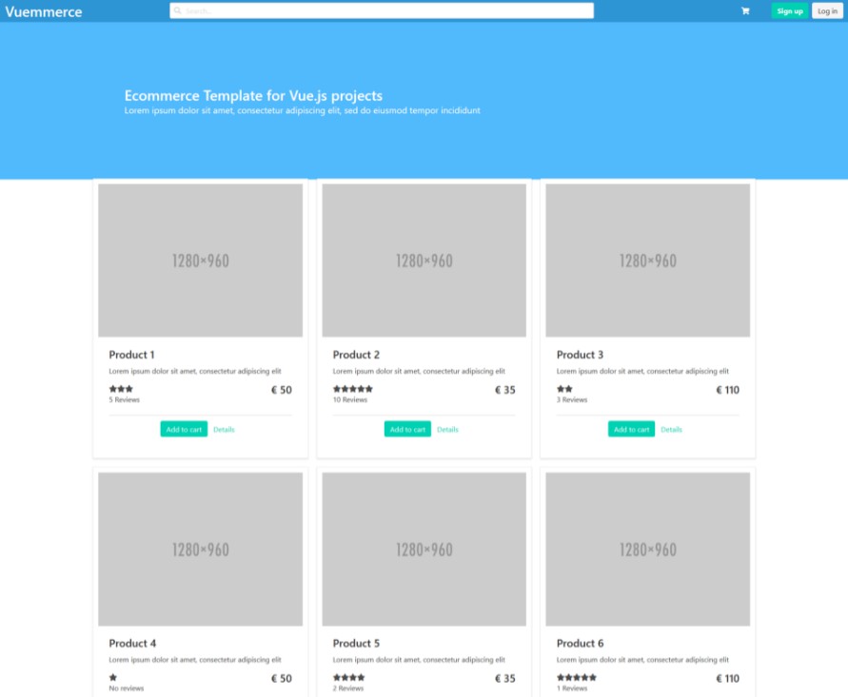Click the € 110 price of Product 3
Image resolution: width=848 pixels, height=697 pixels.
tap(727, 390)
